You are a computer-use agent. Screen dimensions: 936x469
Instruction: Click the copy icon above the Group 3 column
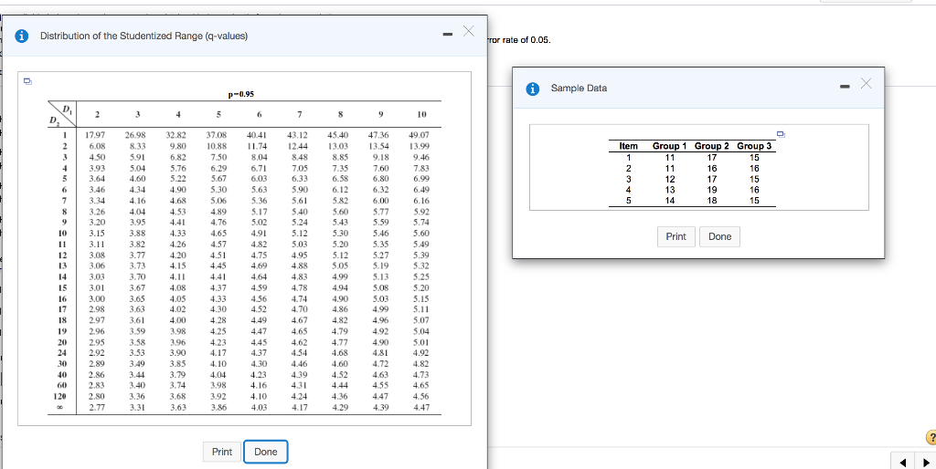pyautogui.click(x=782, y=133)
